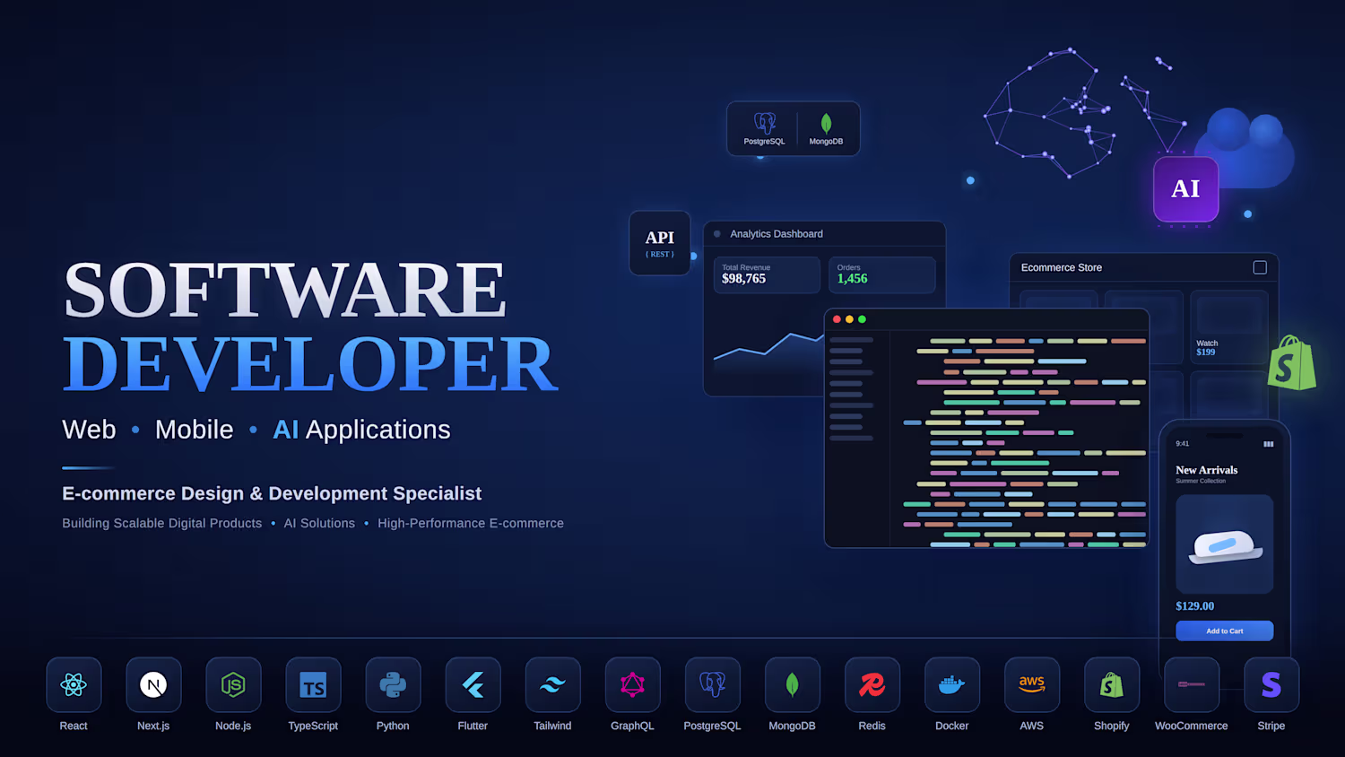
Task: Click the yellow dot on the code window
Action: [849, 319]
